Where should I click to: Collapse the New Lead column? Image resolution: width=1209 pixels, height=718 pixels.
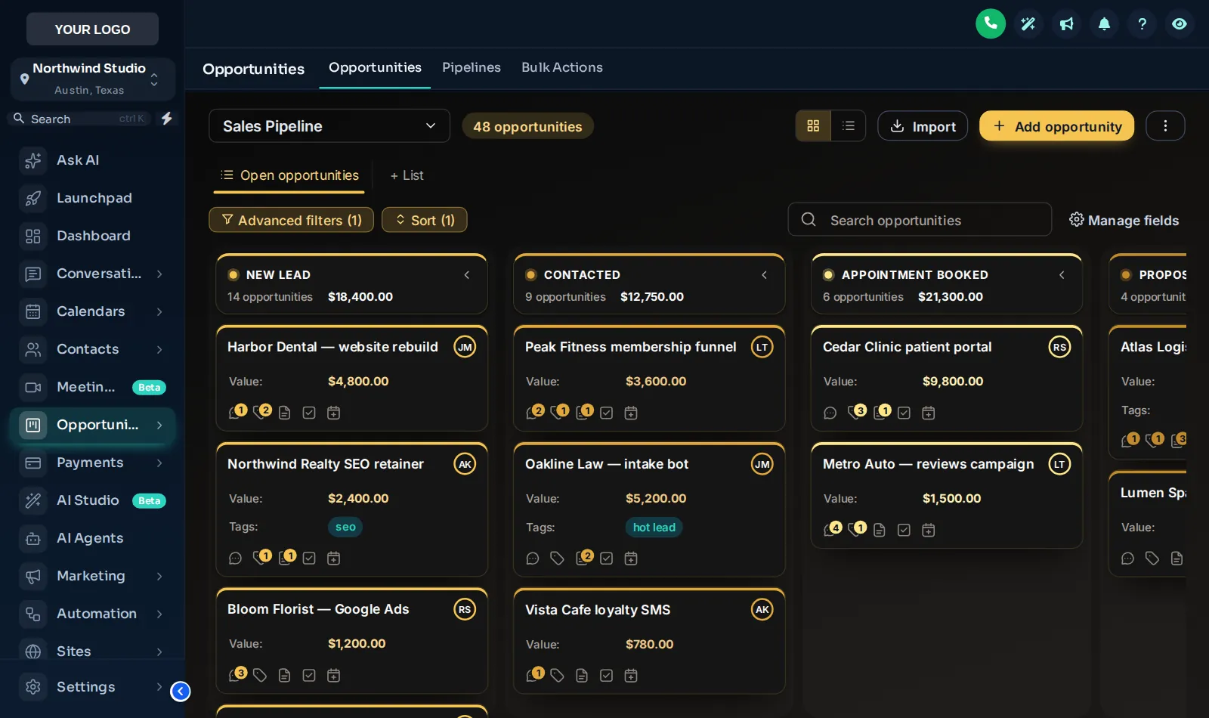[466, 275]
